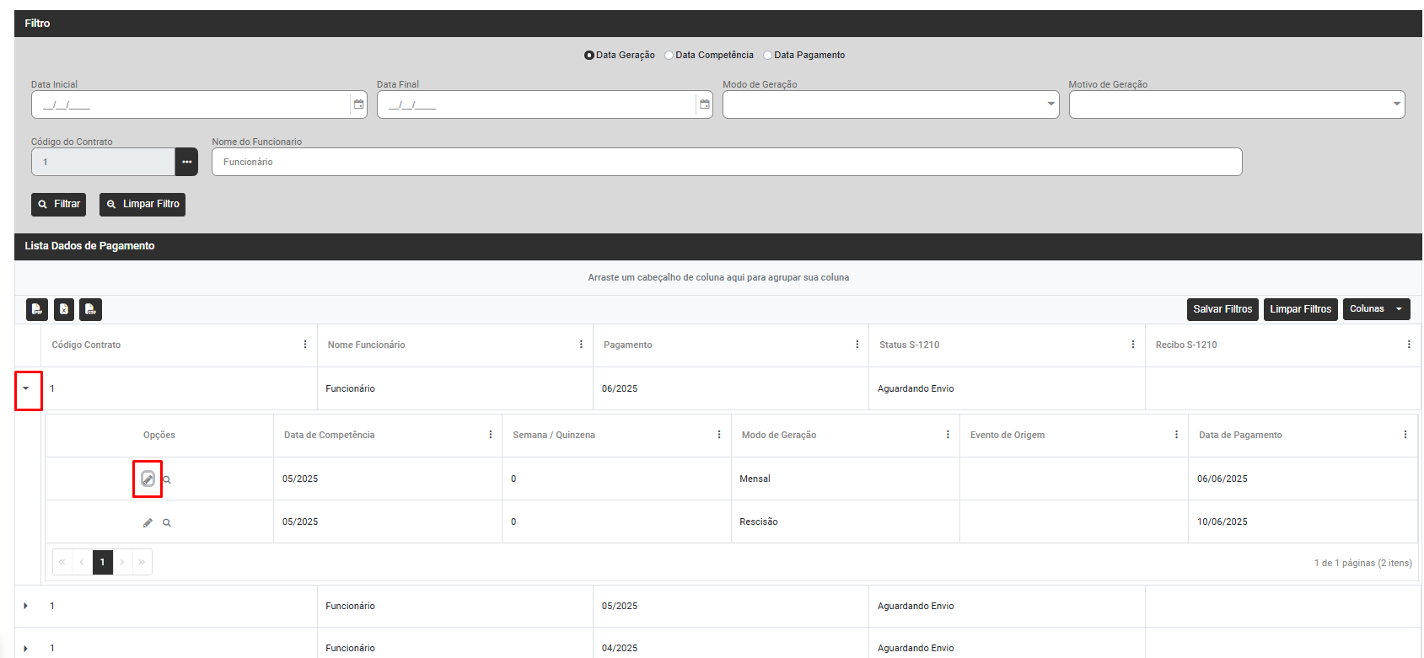1424x658 pixels.
Task: Export the list to PDF
Action: tap(37, 310)
